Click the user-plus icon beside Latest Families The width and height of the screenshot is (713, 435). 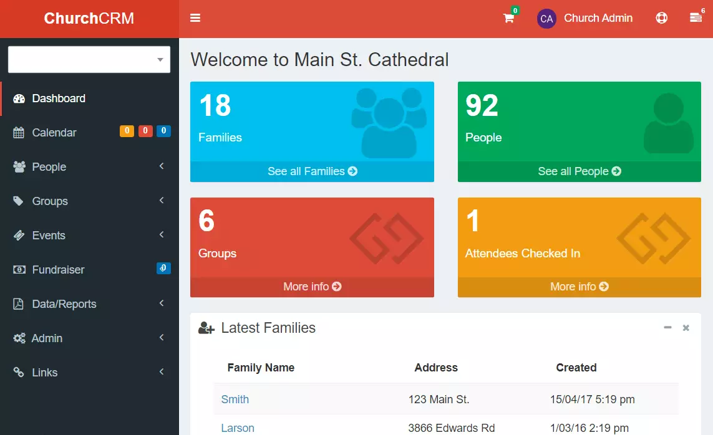pos(206,328)
